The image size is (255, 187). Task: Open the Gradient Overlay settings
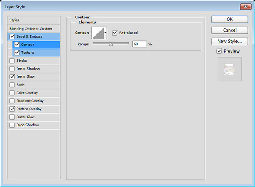point(34,101)
